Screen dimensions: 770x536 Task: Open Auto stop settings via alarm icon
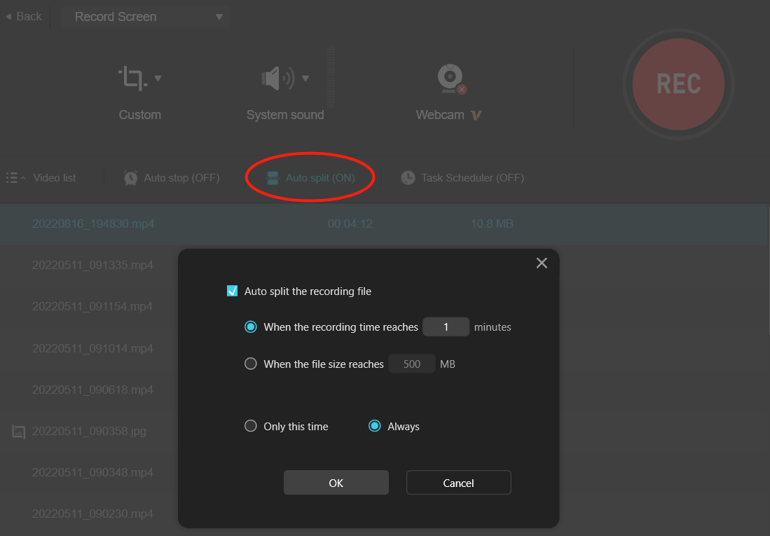pyautogui.click(x=130, y=177)
